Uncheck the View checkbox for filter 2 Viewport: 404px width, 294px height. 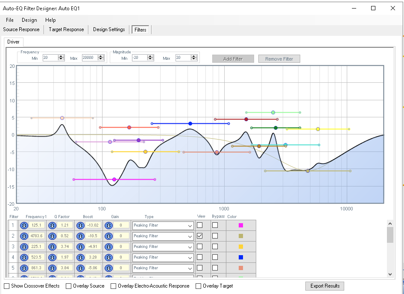[x=199, y=236]
